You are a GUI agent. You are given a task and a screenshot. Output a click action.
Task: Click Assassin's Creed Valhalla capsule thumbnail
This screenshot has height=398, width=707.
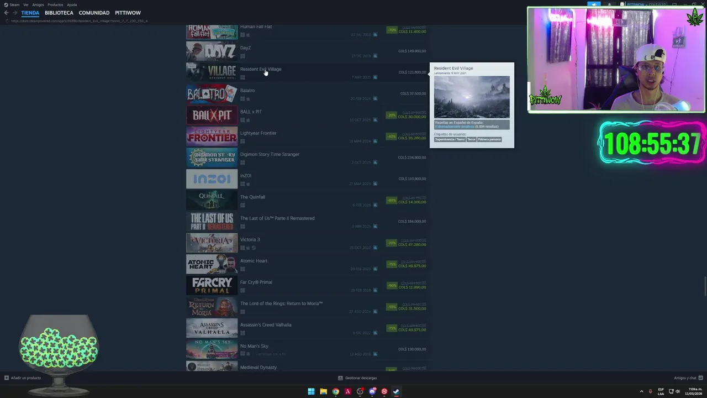212,328
